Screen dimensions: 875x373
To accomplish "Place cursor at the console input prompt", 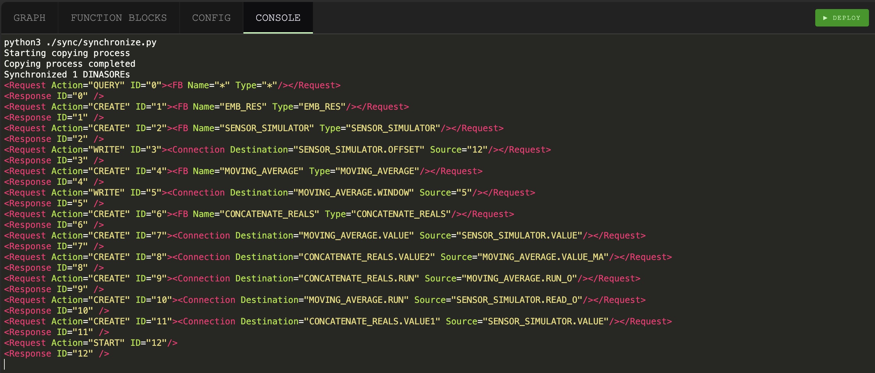I will pyautogui.click(x=5, y=365).
